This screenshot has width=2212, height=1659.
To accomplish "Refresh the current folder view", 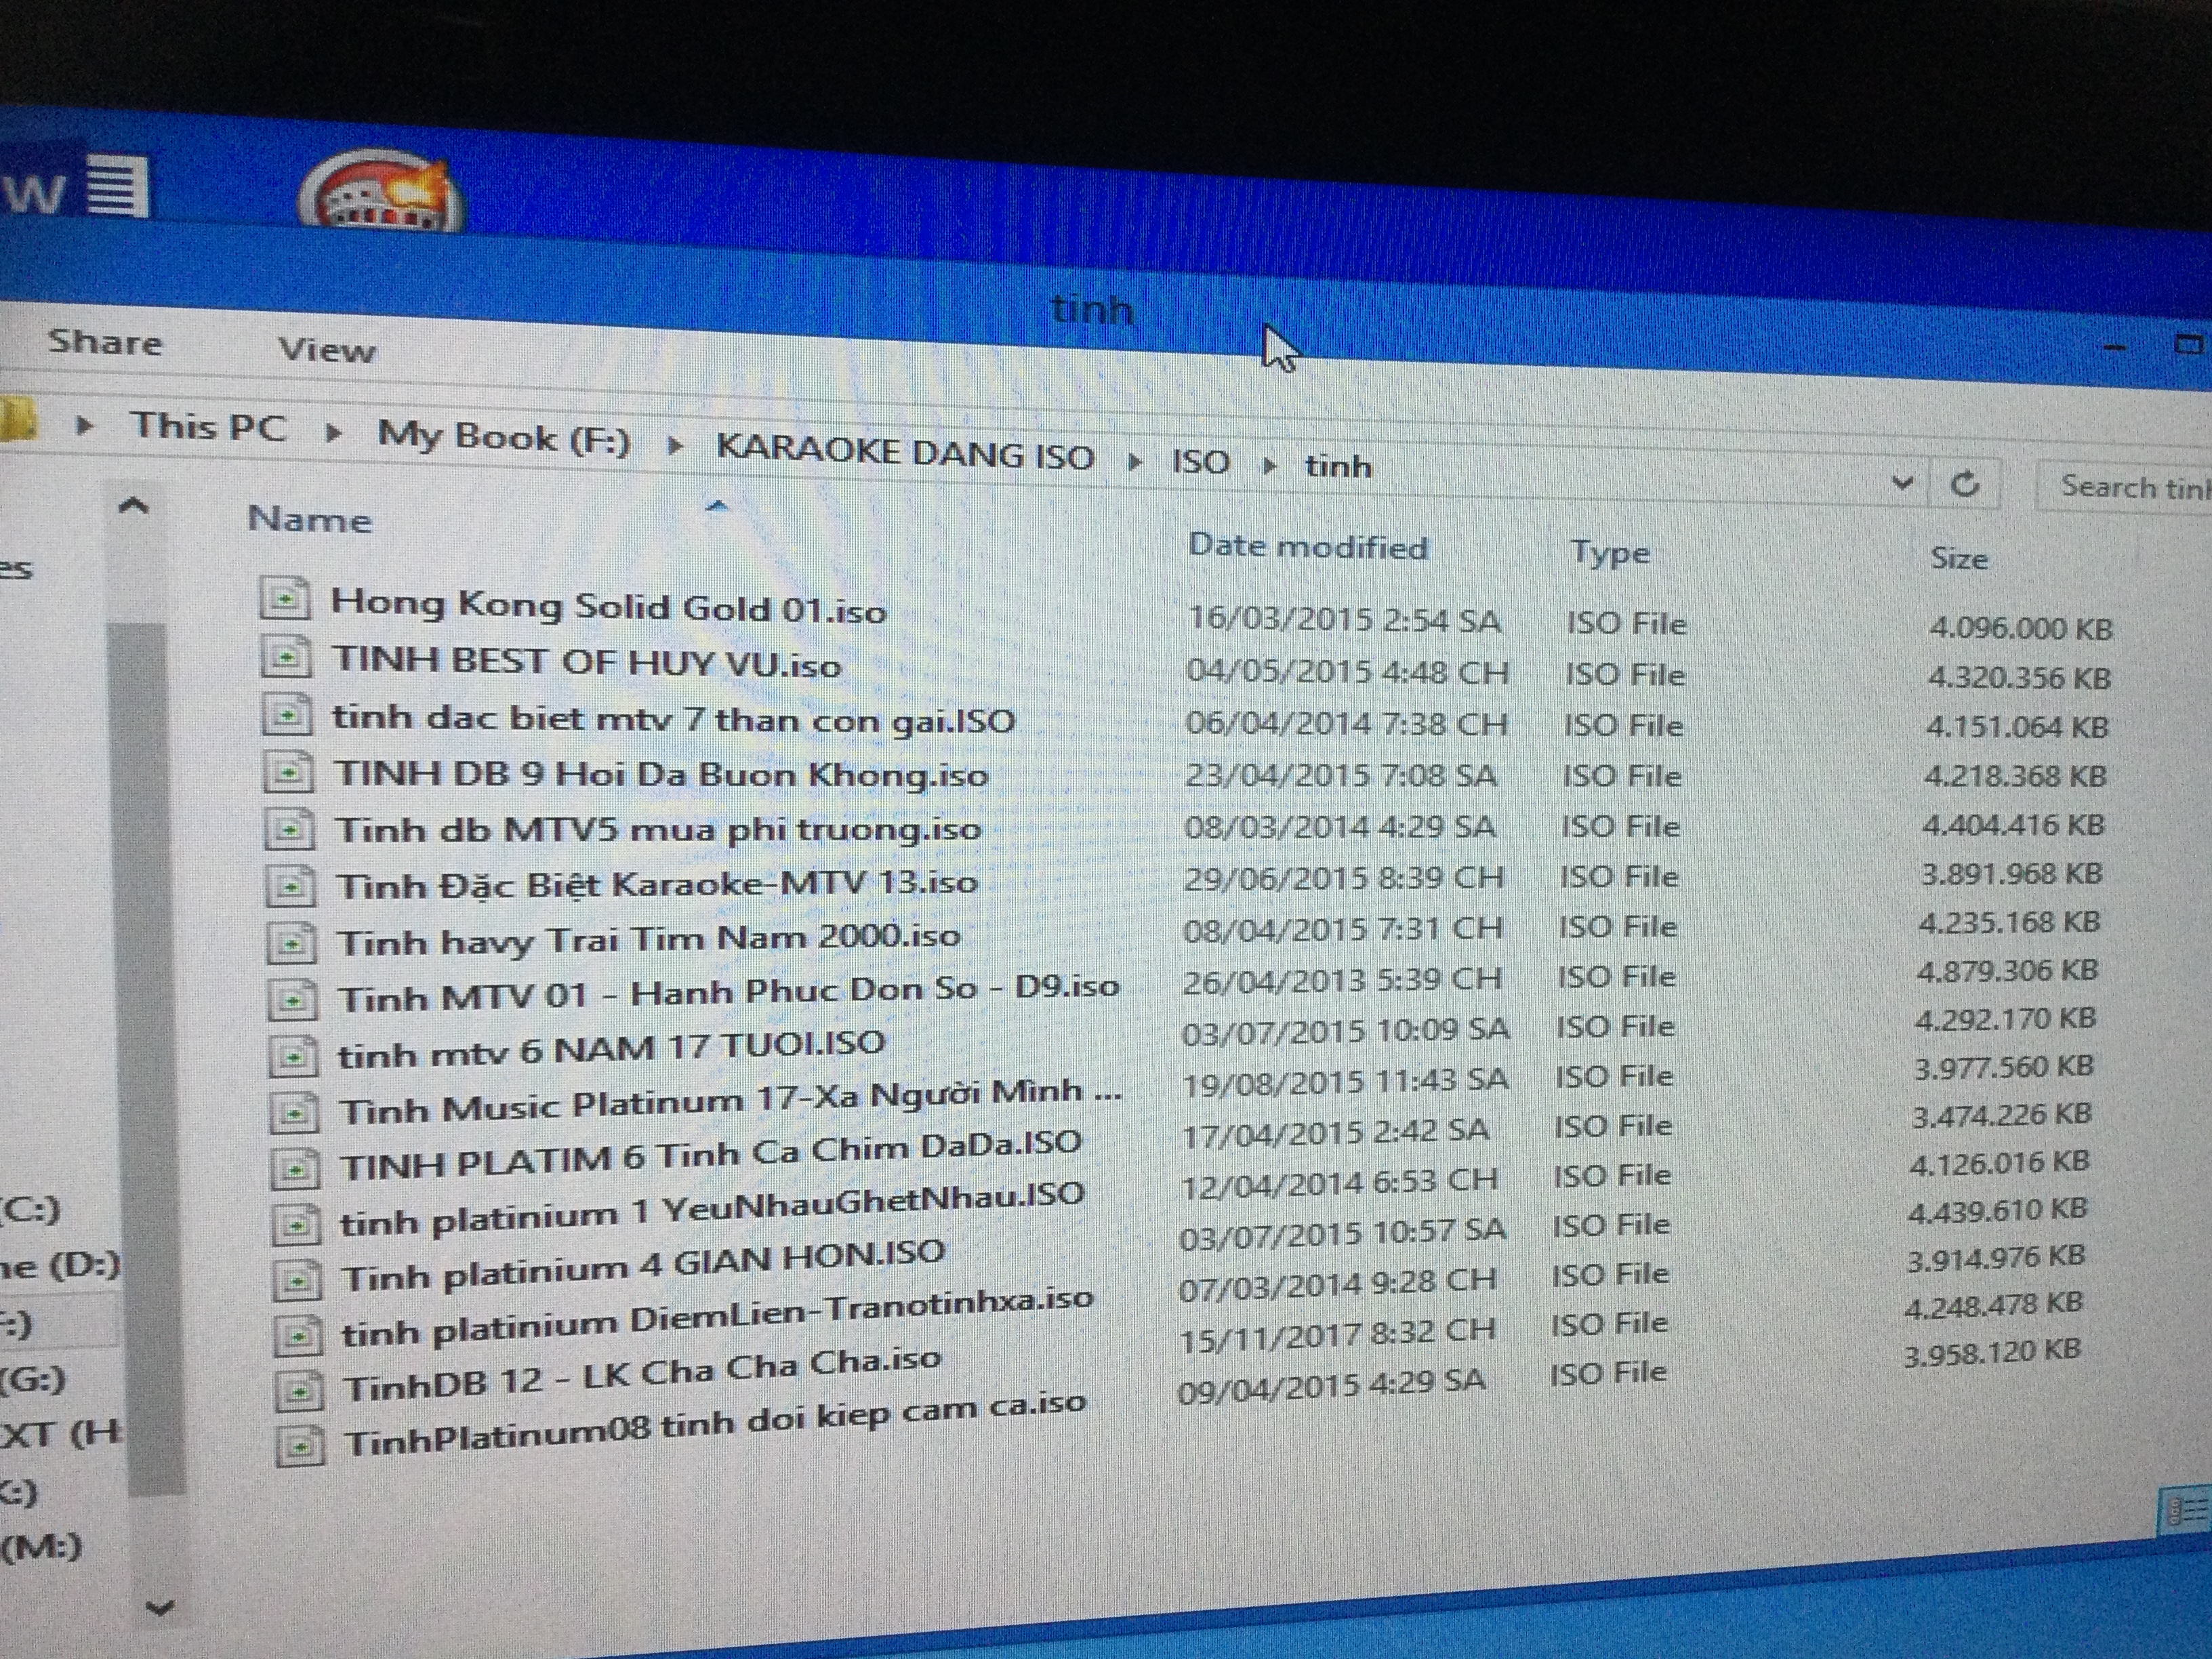I will [1965, 484].
